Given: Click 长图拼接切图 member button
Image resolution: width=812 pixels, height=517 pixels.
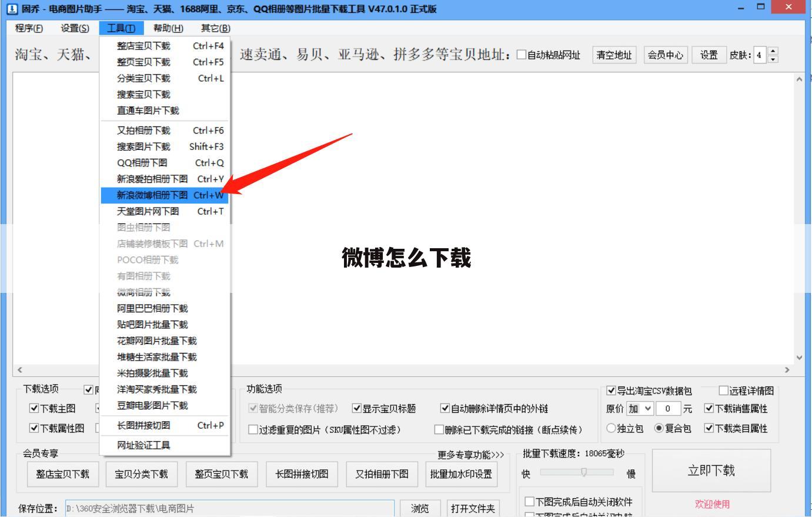Looking at the screenshot, I should tap(302, 474).
